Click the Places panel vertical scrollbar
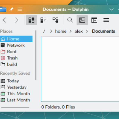 [x=36, y=55]
